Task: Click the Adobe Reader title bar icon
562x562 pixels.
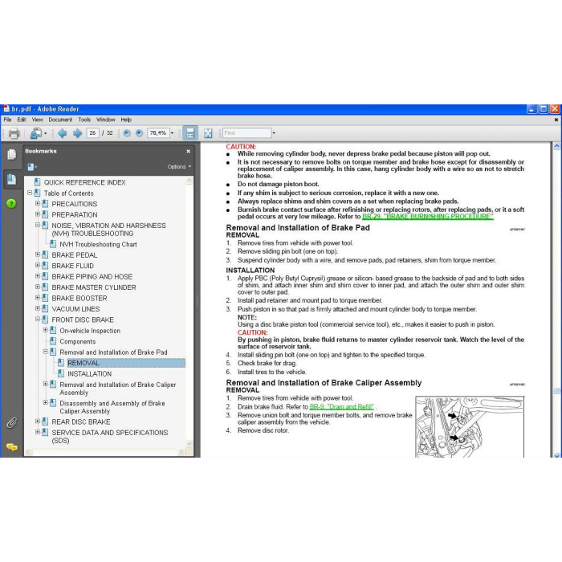Action: point(6,108)
